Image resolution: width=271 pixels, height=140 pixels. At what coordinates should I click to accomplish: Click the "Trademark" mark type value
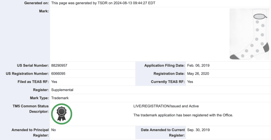[x=60, y=98]
